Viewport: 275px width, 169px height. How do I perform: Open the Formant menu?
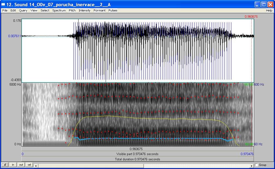click(99, 10)
